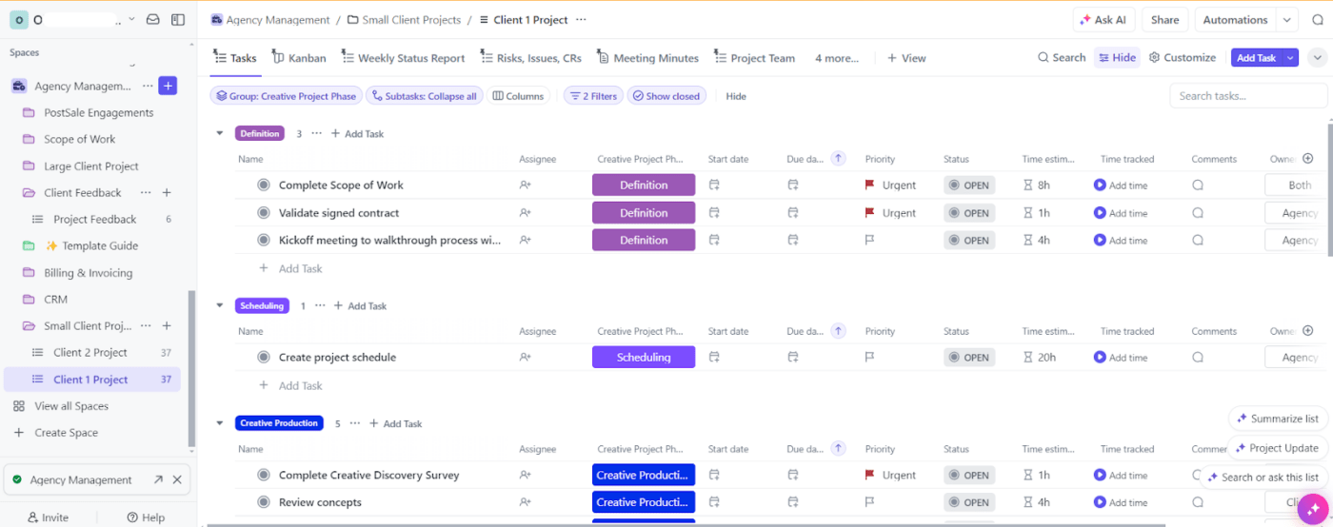Start time tracking on Validate signed contract

coord(1100,213)
